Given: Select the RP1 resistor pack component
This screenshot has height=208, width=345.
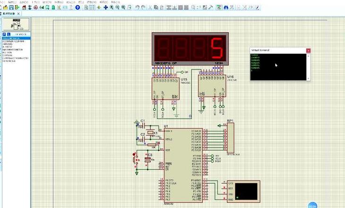Looking at the screenshot, I should [x=230, y=138].
